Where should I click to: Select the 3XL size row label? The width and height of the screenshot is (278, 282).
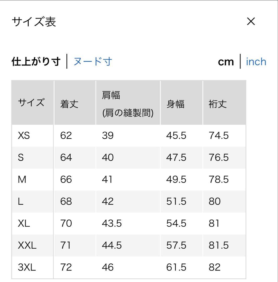[27, 267]
